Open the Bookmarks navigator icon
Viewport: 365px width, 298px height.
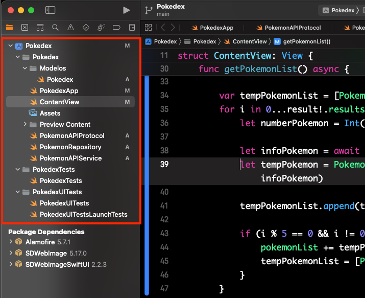tap(40, 27)
